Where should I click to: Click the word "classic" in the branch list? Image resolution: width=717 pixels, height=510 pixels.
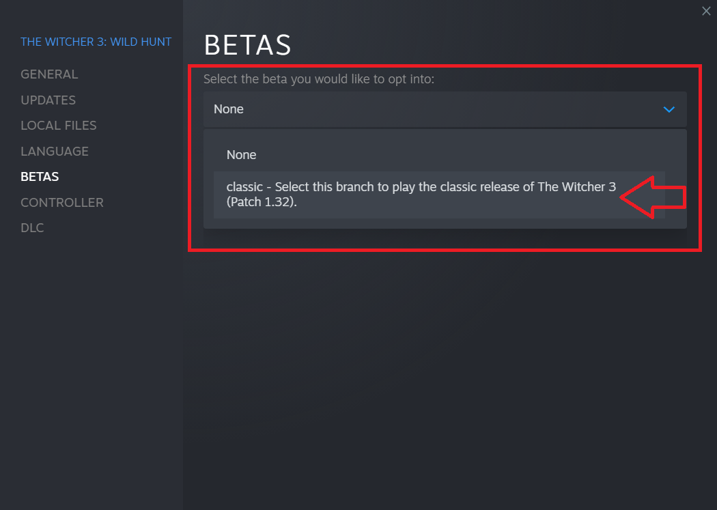244,187
